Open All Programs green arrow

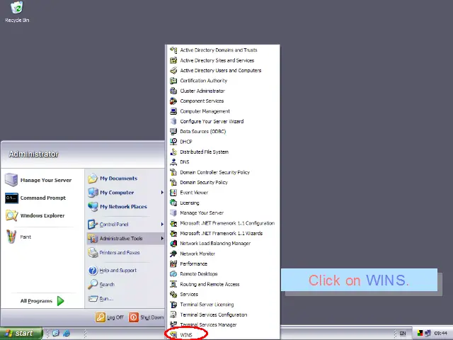(x=61, y=301)
